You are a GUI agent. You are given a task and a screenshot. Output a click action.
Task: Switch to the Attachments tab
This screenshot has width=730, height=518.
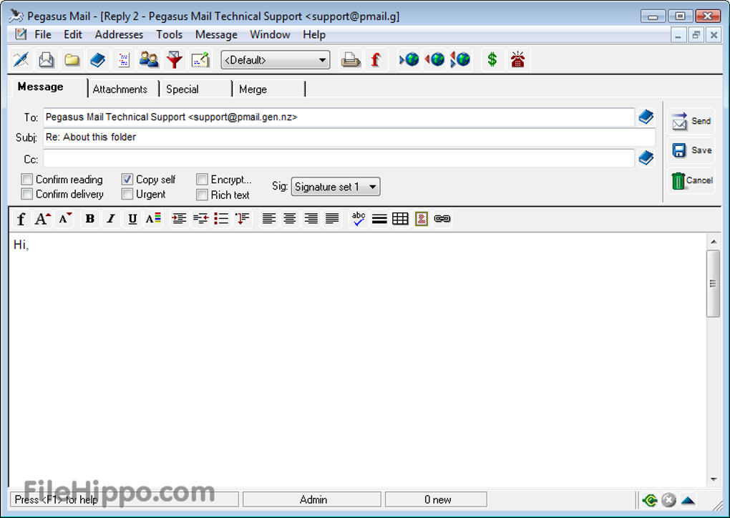[x=120, y=89]
